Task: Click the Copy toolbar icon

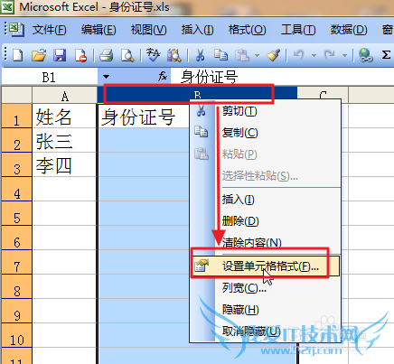Action: (220, 55)
